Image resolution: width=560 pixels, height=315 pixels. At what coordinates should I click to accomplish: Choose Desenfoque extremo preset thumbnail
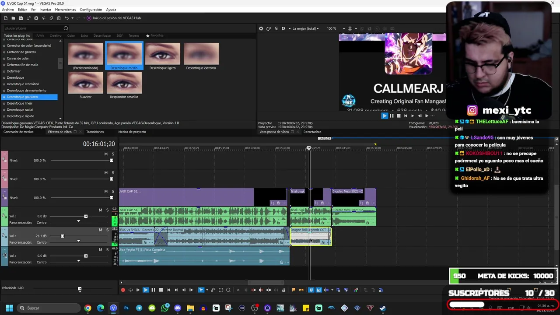[201, 56]
